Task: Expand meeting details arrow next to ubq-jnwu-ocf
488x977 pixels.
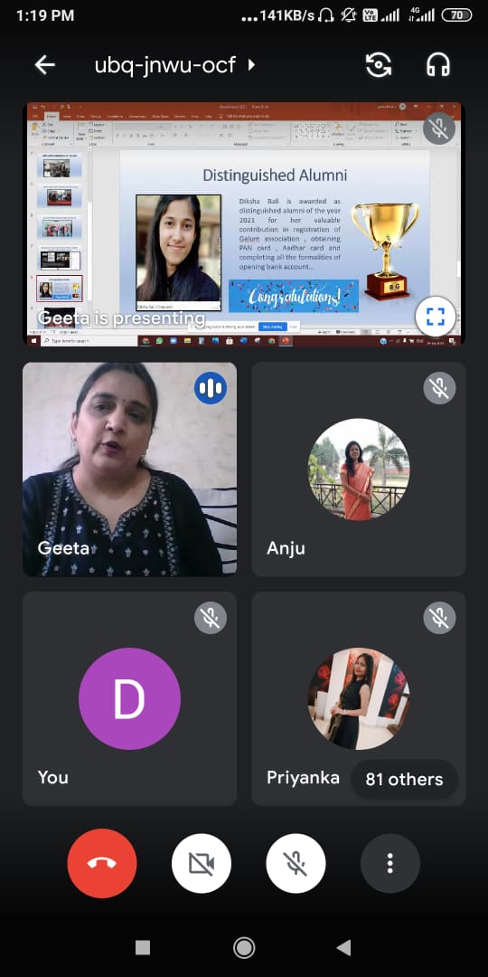Action: pyautogui.click(x=251, y=65)
